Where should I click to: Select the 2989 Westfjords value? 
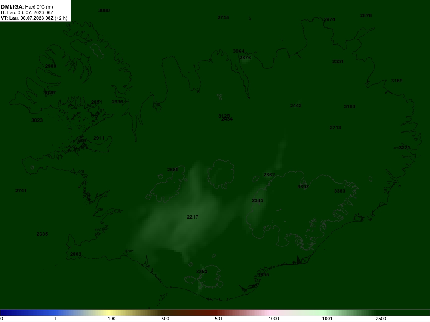(x=51, y=66)
